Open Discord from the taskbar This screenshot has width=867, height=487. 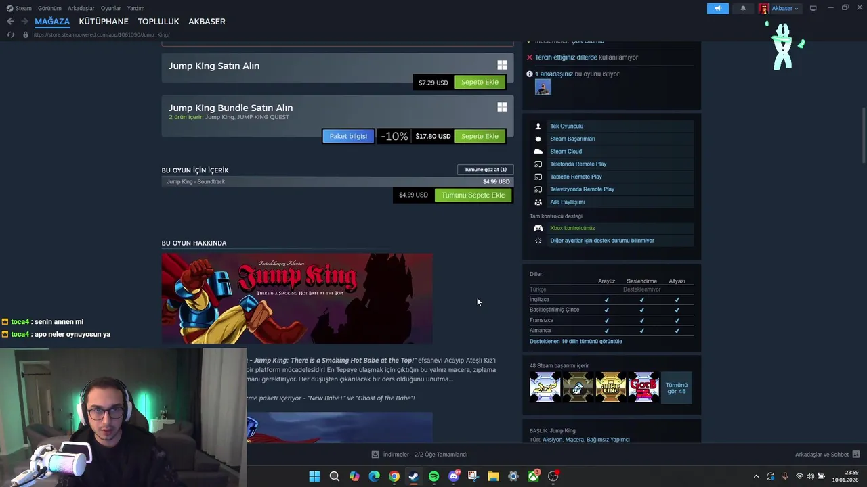click(454, 476)
